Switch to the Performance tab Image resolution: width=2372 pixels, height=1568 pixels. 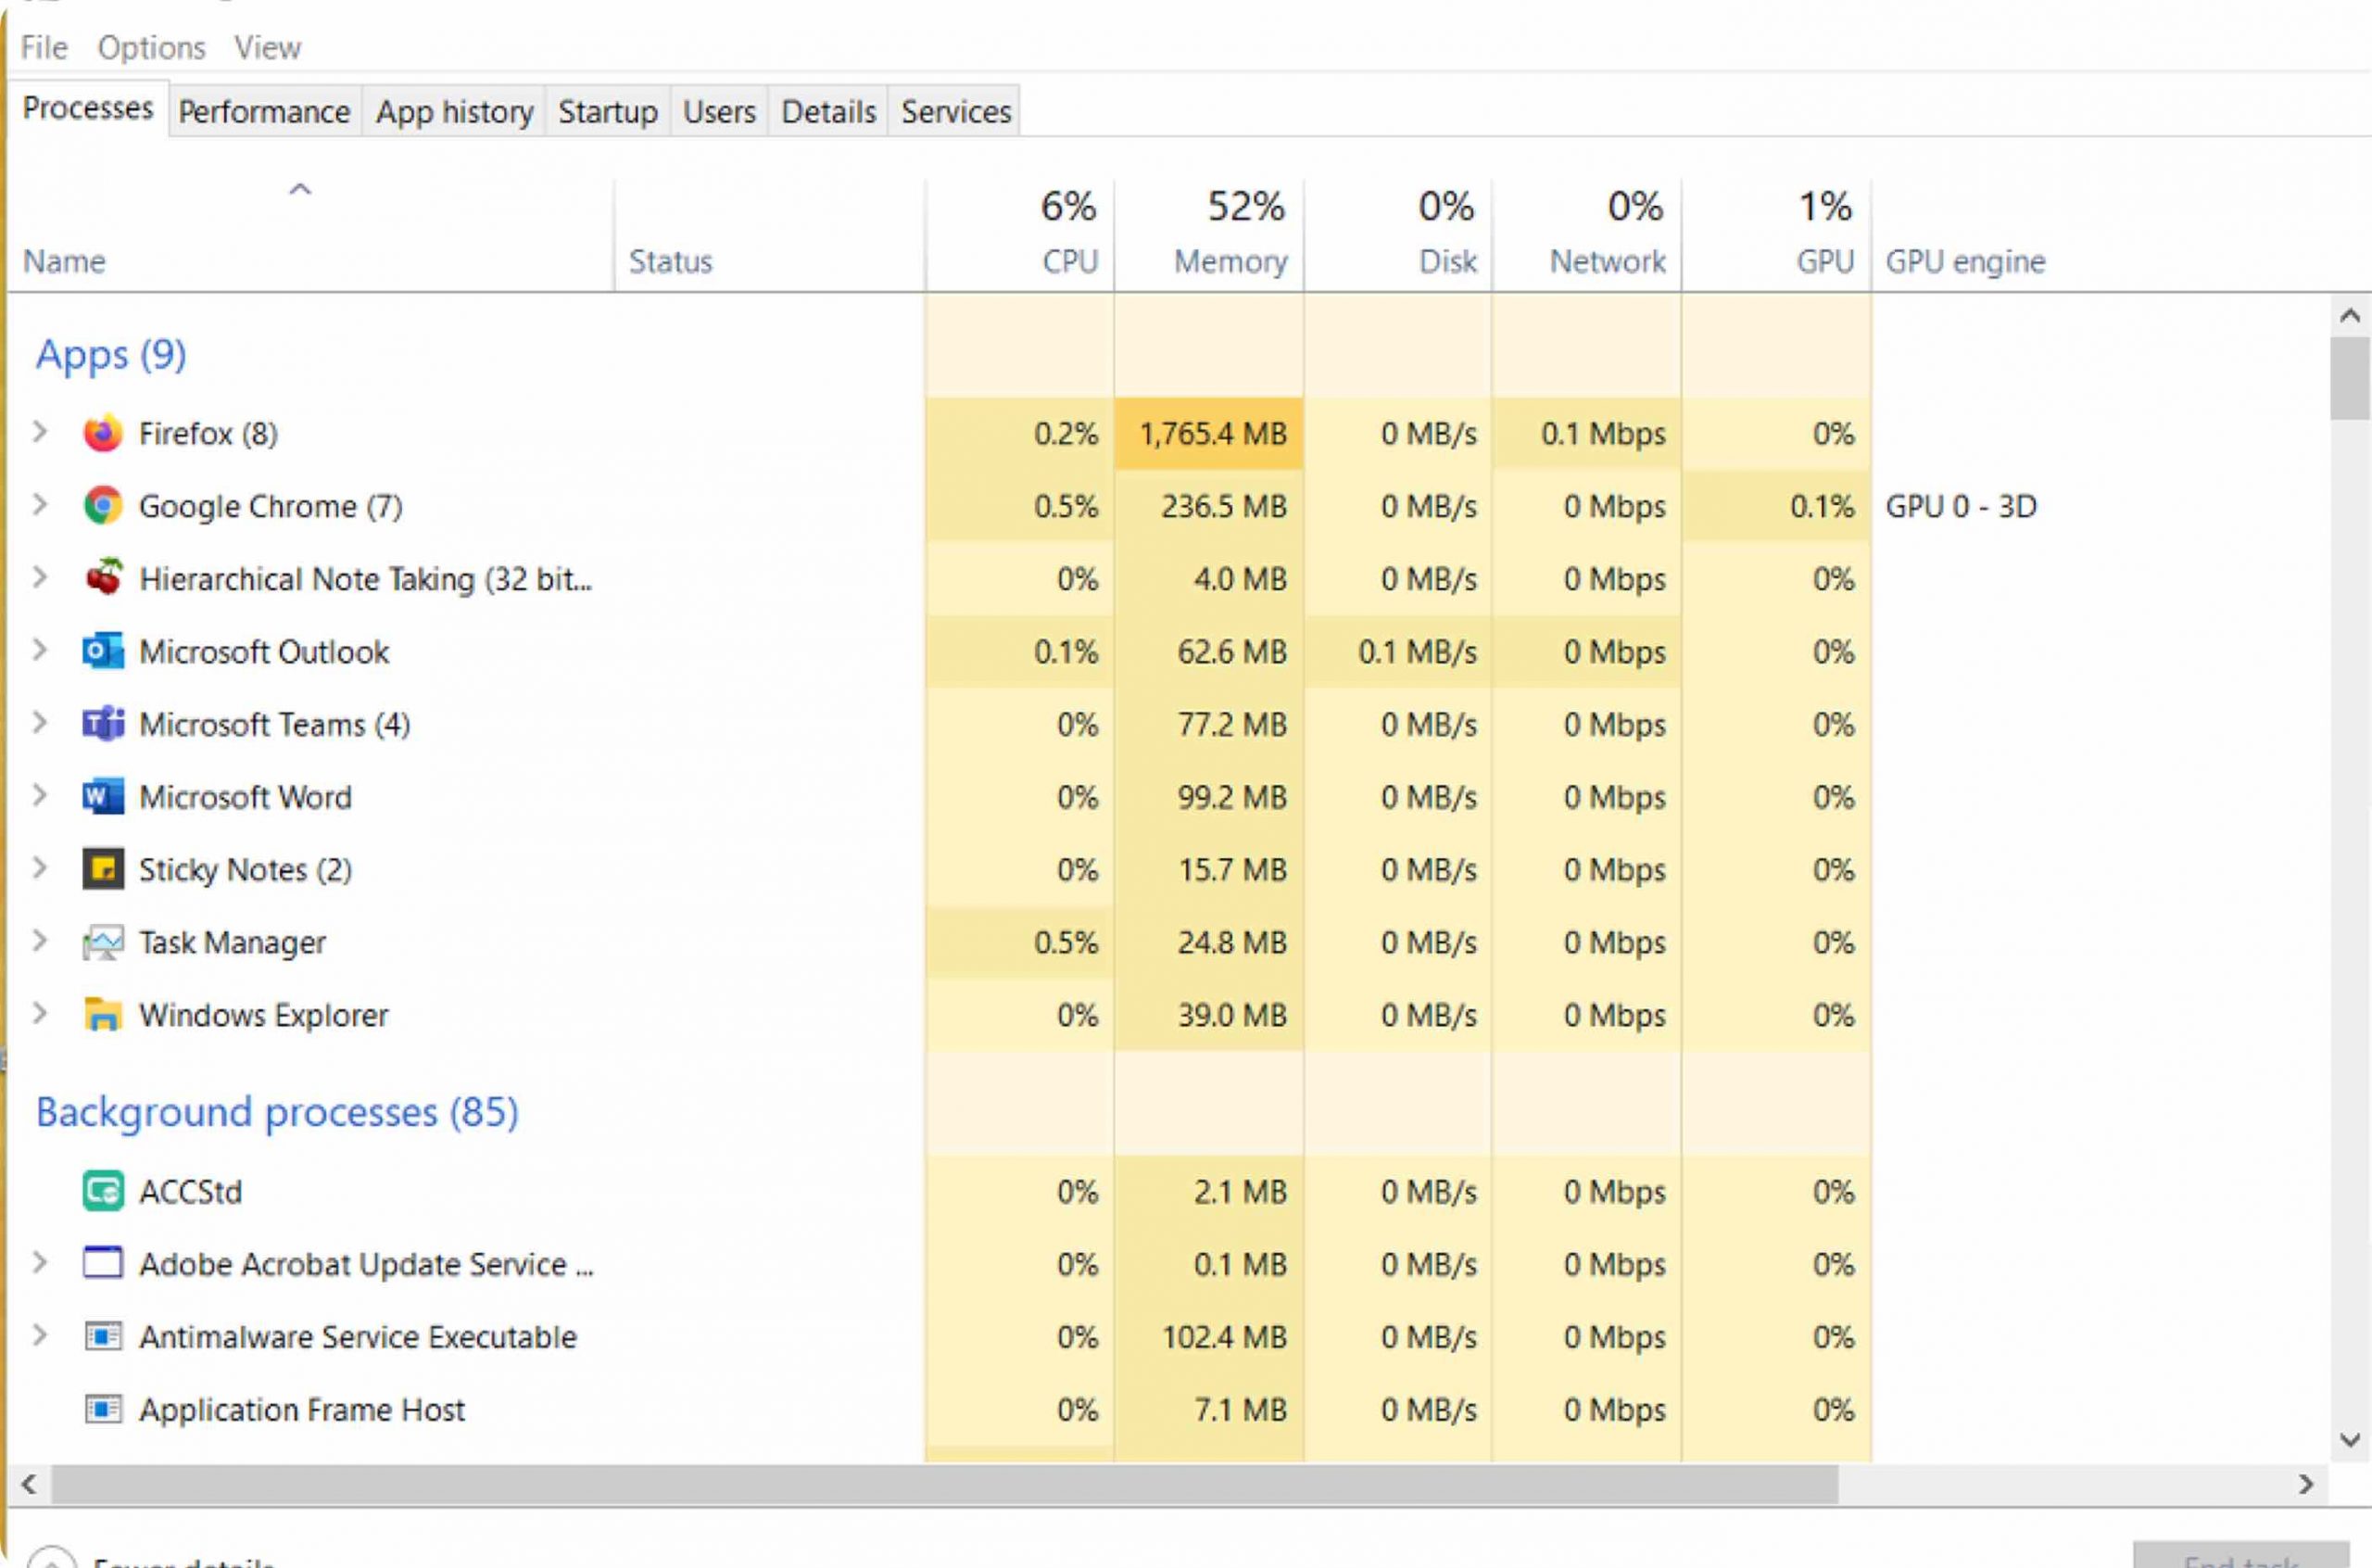tap(264, 111)
